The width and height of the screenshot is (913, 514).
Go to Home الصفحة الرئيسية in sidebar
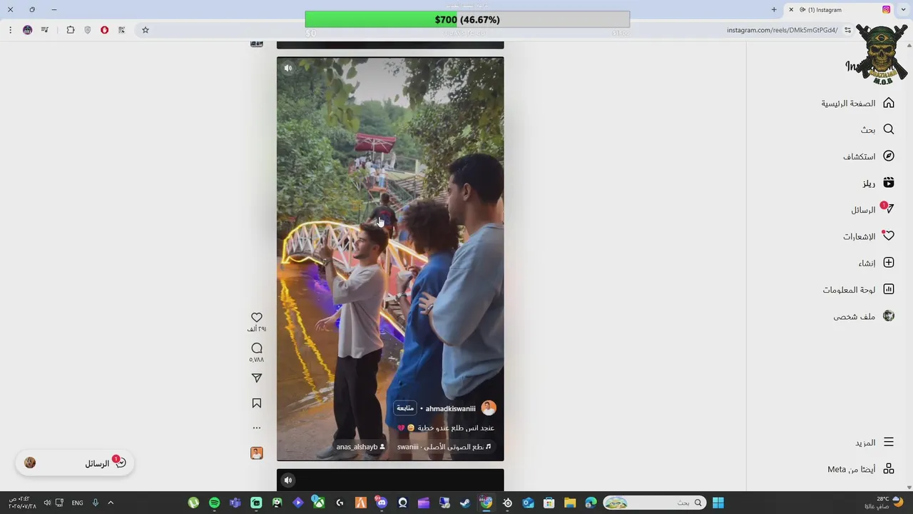pyautogui.click(x=857, y=103)
